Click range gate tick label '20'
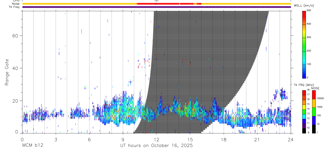Screen dimensions: 327x151 click(x=15, y=101)
